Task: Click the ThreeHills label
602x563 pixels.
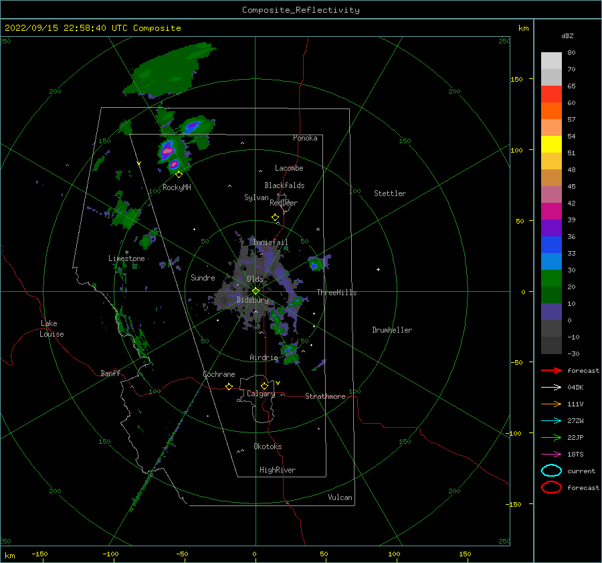Action: point(336,293)
